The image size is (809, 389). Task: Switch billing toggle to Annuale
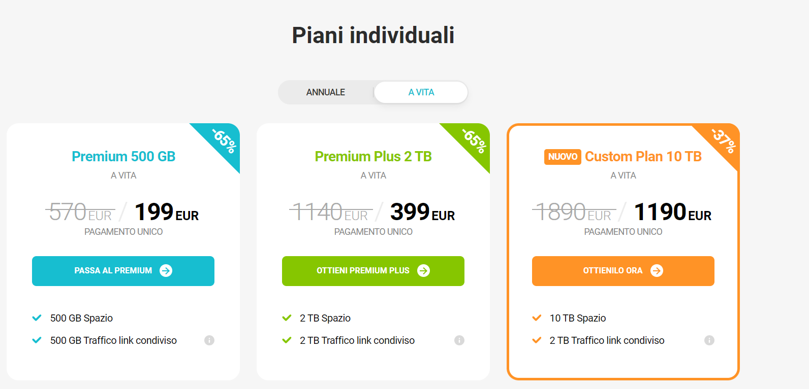click(325, 92)
